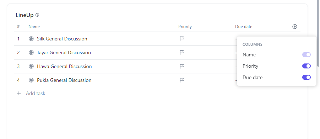Image resolution: width=320 pixels, height=139 pixels.
Task: Set priority flag for Pukla General Discussion
Action: [181, 80]
